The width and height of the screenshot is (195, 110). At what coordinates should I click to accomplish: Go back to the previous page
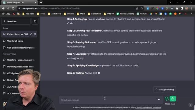pyautogui.click(x=3, y=9)
